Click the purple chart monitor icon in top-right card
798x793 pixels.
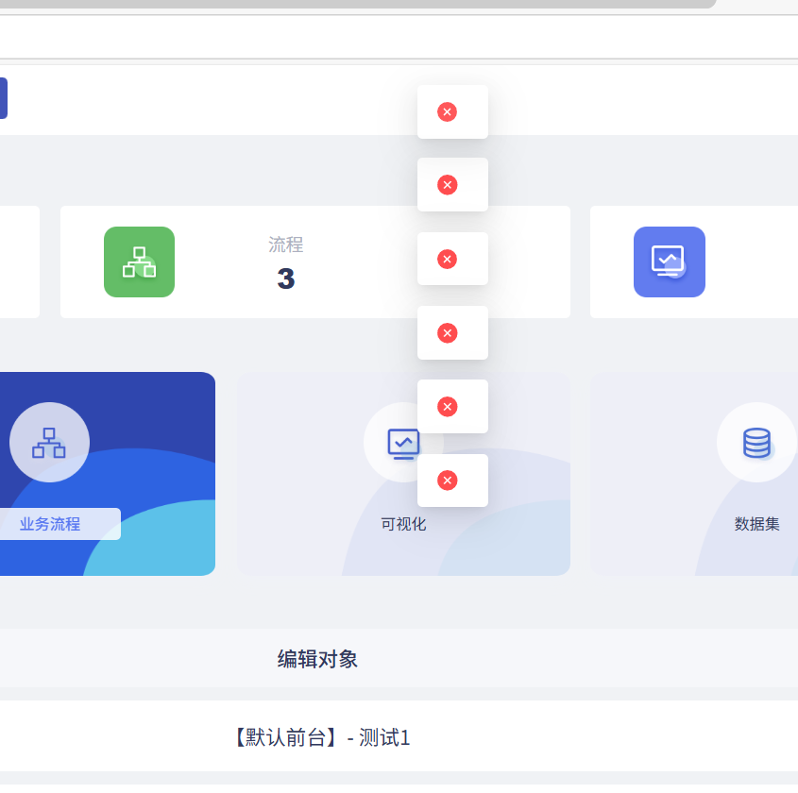[x=670, y=262]
